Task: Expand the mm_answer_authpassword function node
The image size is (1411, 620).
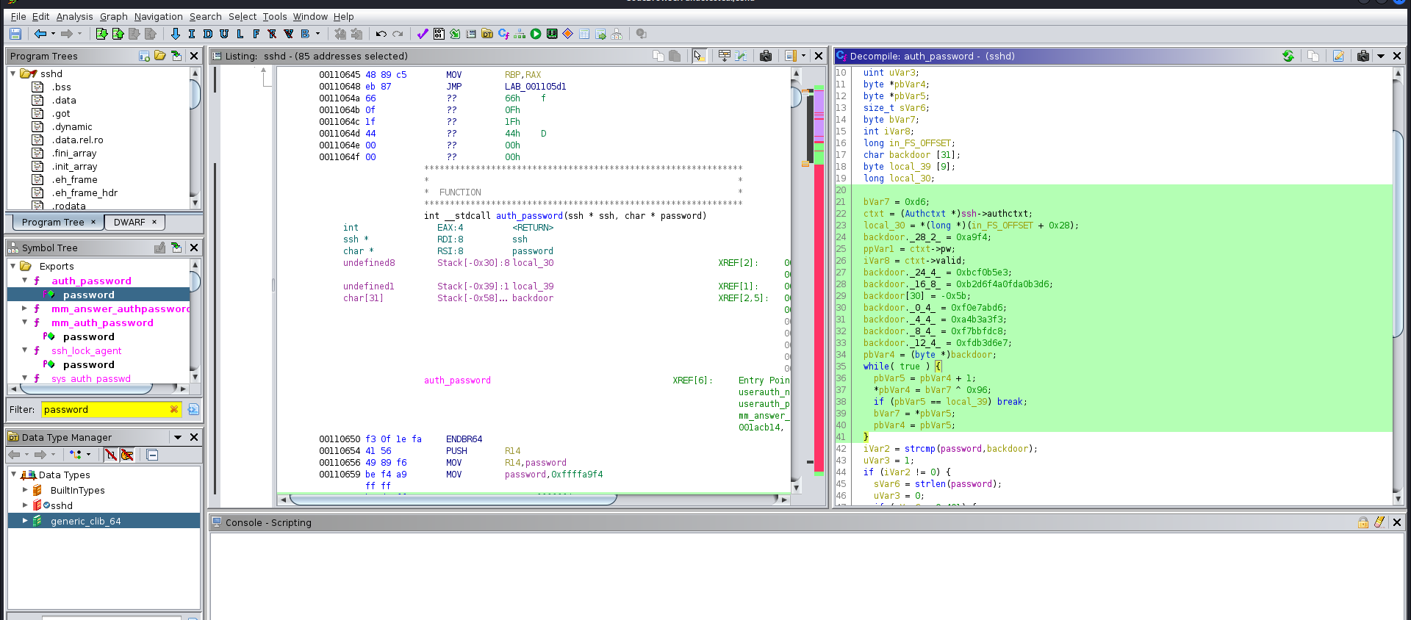Action: coord(24,309)
